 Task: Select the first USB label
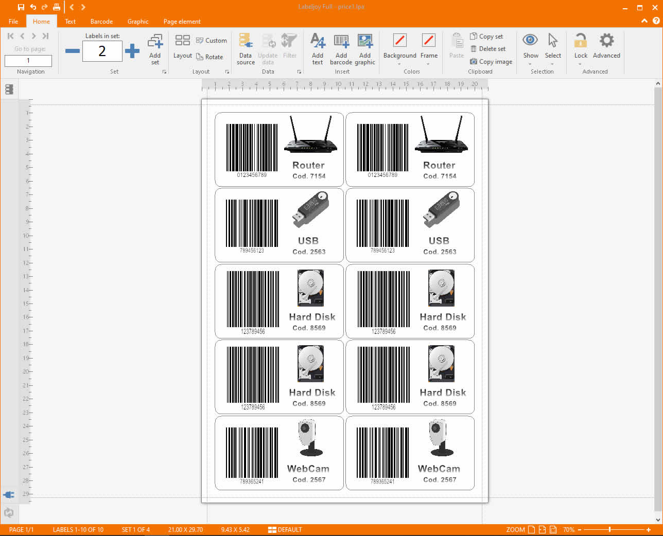[279, 225]
